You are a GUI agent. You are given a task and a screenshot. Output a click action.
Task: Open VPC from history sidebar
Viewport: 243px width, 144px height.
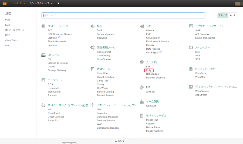click(8, 46)
